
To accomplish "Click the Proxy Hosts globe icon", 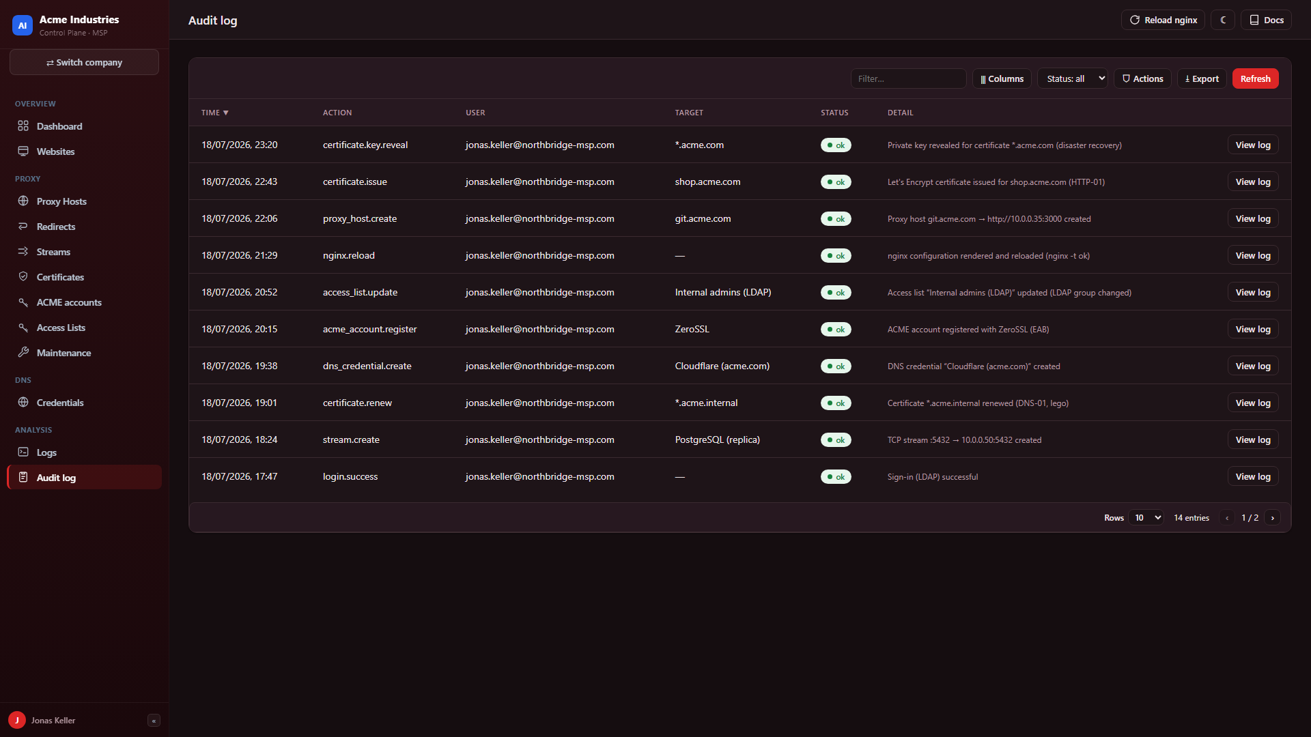I will (x=23, y=201).
